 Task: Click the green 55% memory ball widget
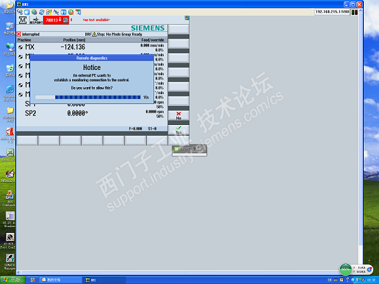click(346, 269)
